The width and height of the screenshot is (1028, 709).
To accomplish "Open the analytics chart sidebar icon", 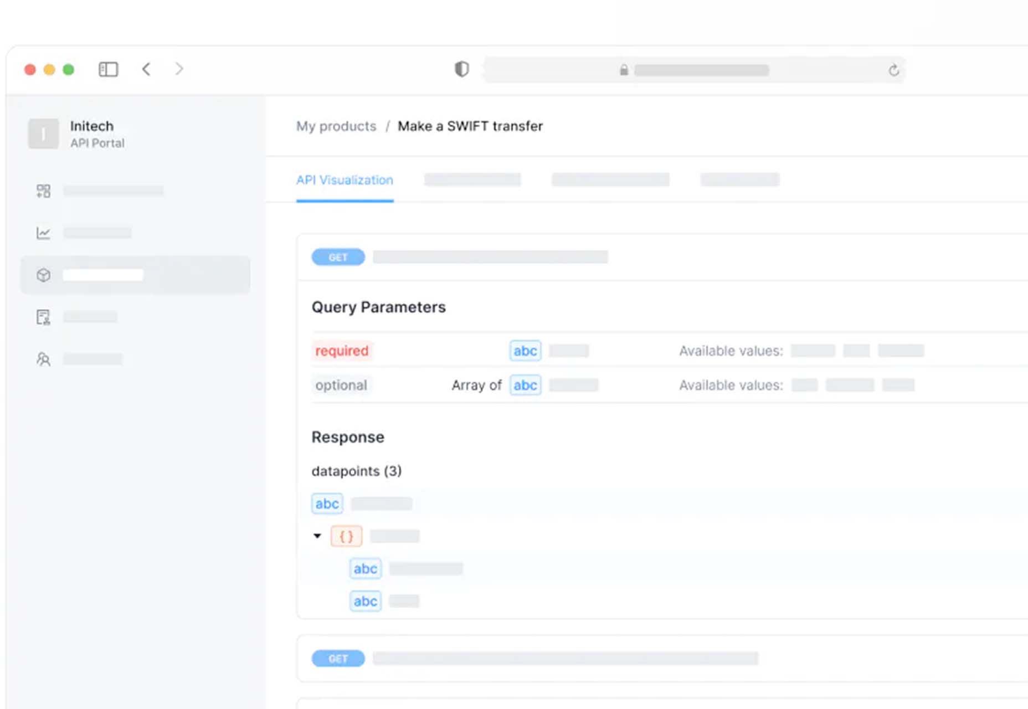I will coord(43,233).
